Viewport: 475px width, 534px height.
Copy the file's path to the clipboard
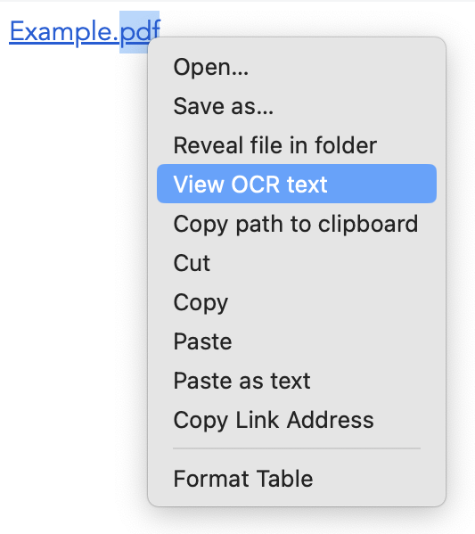point(297,224)
